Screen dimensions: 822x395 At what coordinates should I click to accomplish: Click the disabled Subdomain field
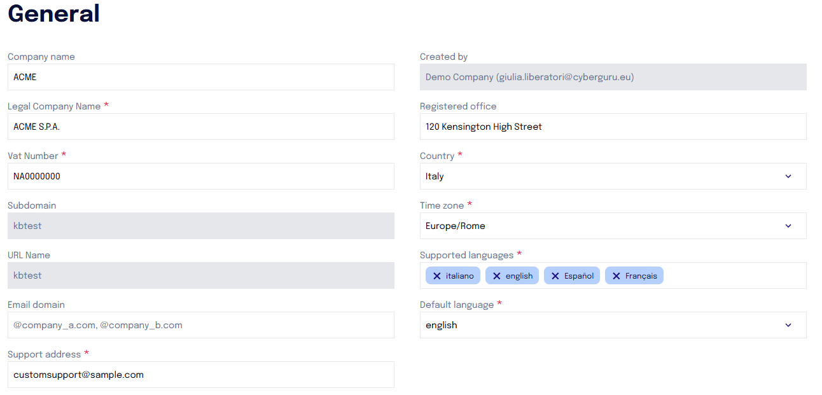click(200, 226)
